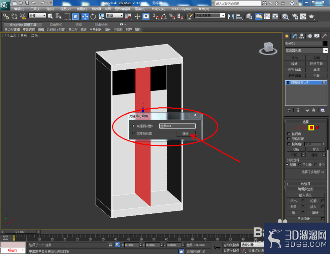Screen dimensions: 330x254
Task: Switch to Graphite 建模工具 tab
Action: click(x=23, y=25)
